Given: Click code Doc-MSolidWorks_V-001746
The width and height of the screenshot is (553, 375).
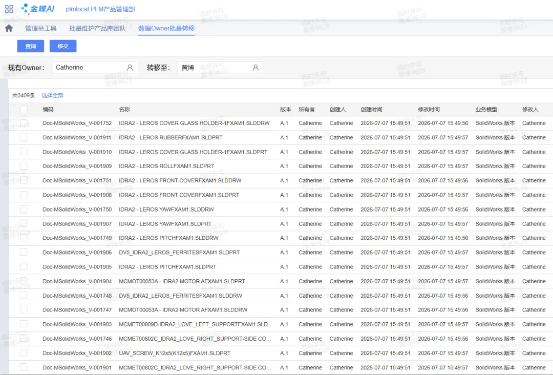Looking at the screenshot, I should [77, 339].
